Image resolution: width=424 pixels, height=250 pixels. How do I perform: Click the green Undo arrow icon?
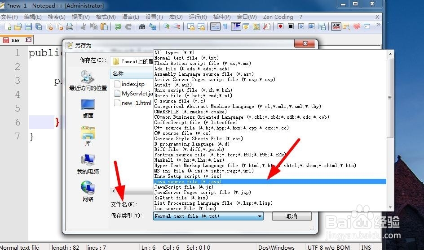[118, 26]
